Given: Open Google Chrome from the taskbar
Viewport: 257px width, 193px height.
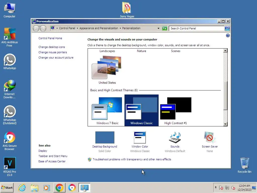Looking at the screenshot, I should [59, 188].
